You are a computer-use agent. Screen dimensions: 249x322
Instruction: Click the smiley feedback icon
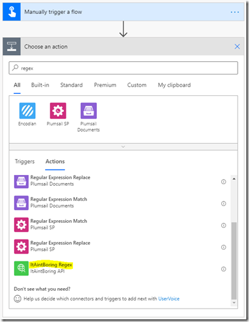click(17, 299)
